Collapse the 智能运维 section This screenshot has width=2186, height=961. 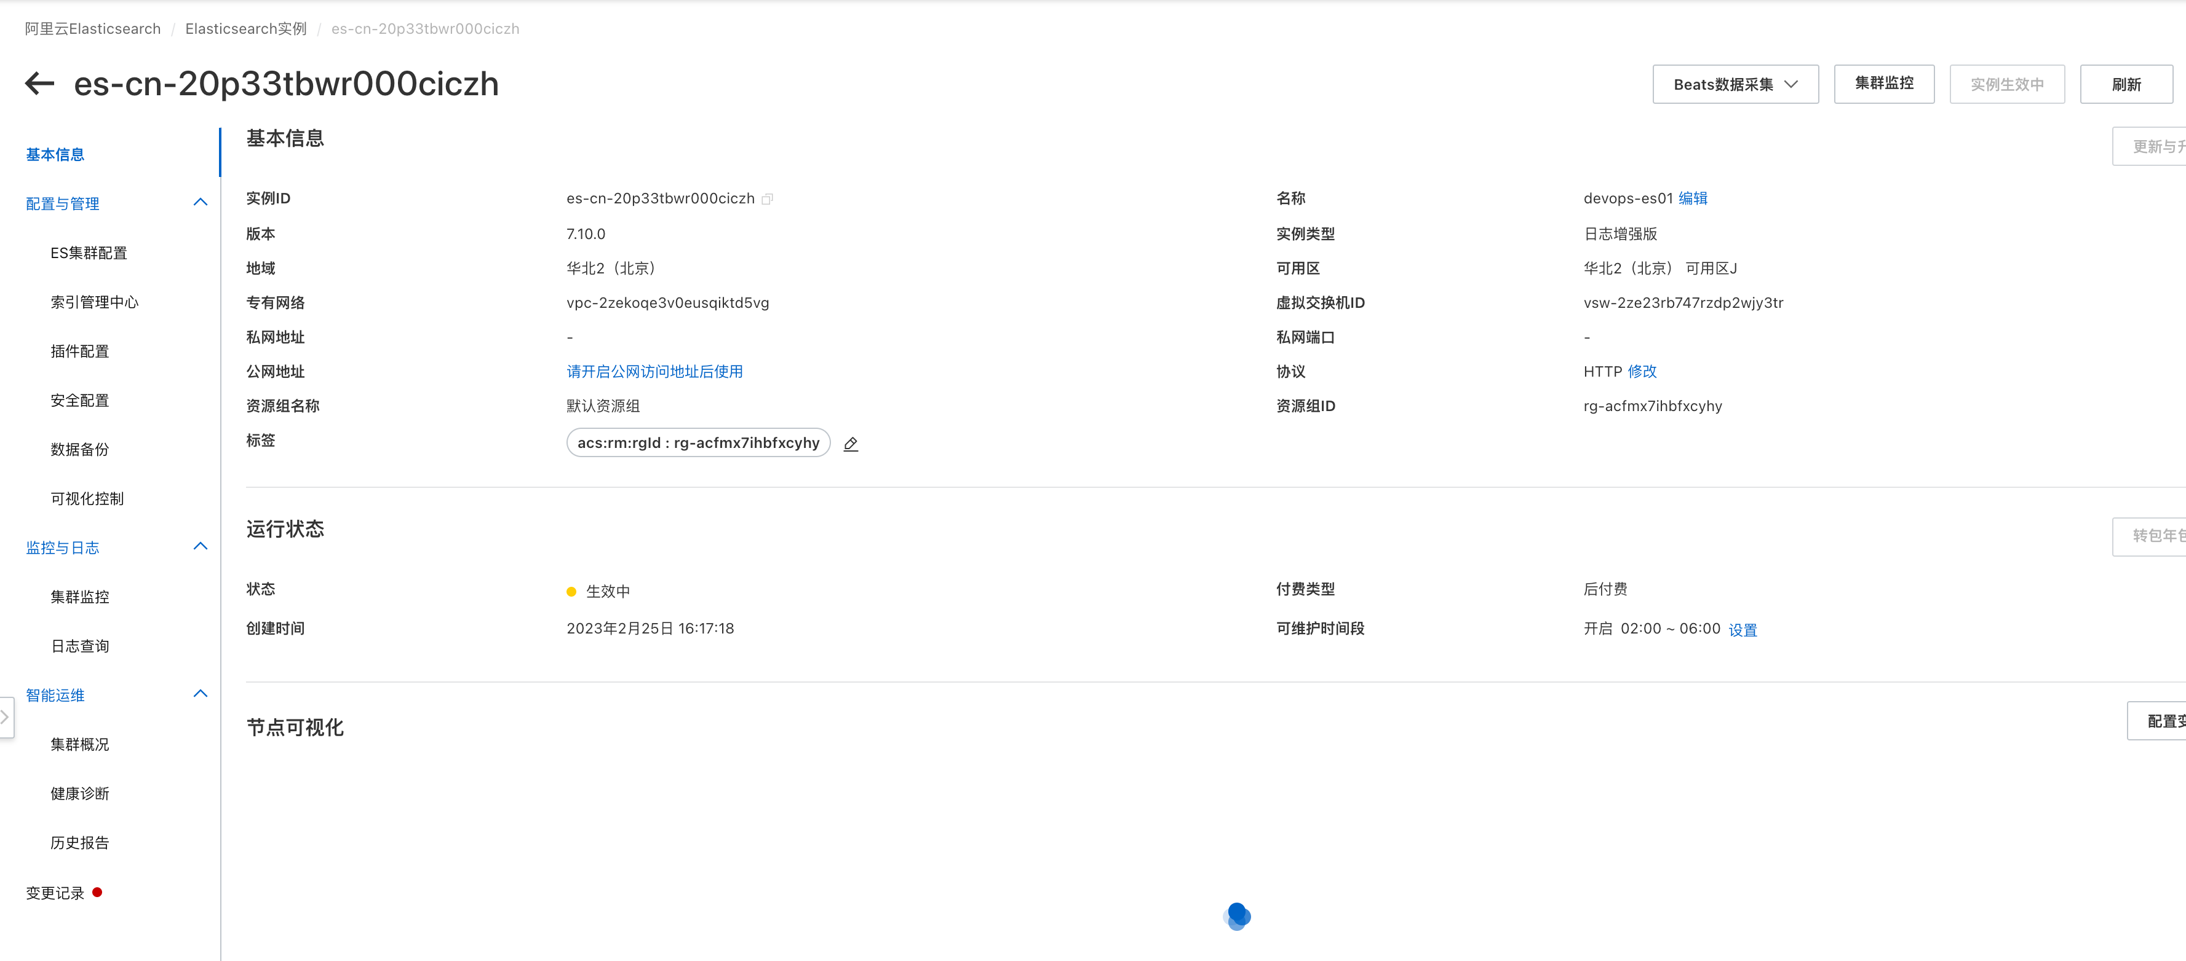[201, 694]
